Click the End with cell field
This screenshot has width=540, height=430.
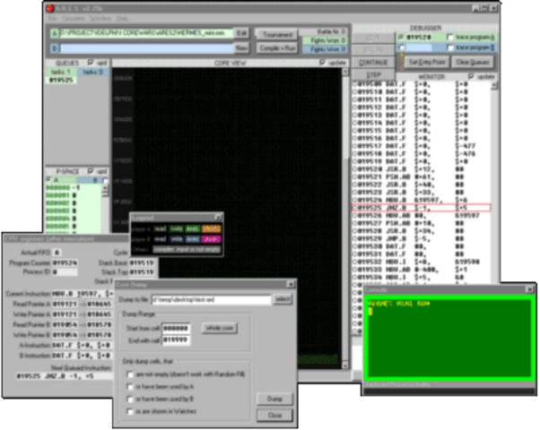pos(176,340)
